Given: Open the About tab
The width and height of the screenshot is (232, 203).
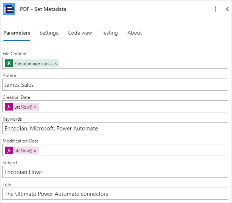Looking at the screenshot, I should click(x=135, y=33).
